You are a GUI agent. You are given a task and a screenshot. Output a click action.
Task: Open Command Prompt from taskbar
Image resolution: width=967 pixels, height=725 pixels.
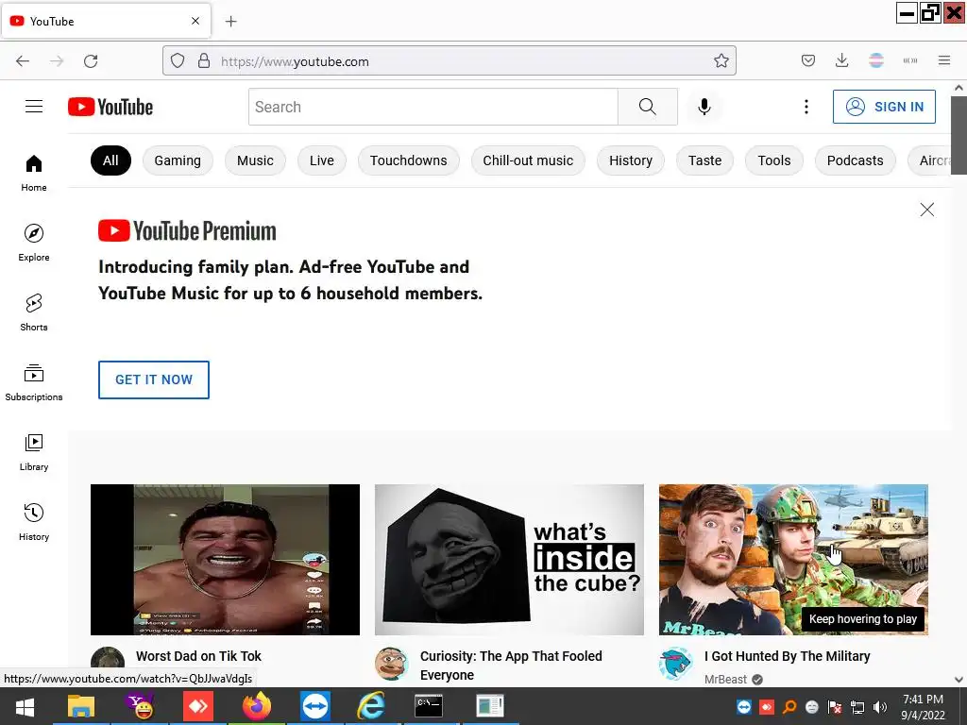429,706
